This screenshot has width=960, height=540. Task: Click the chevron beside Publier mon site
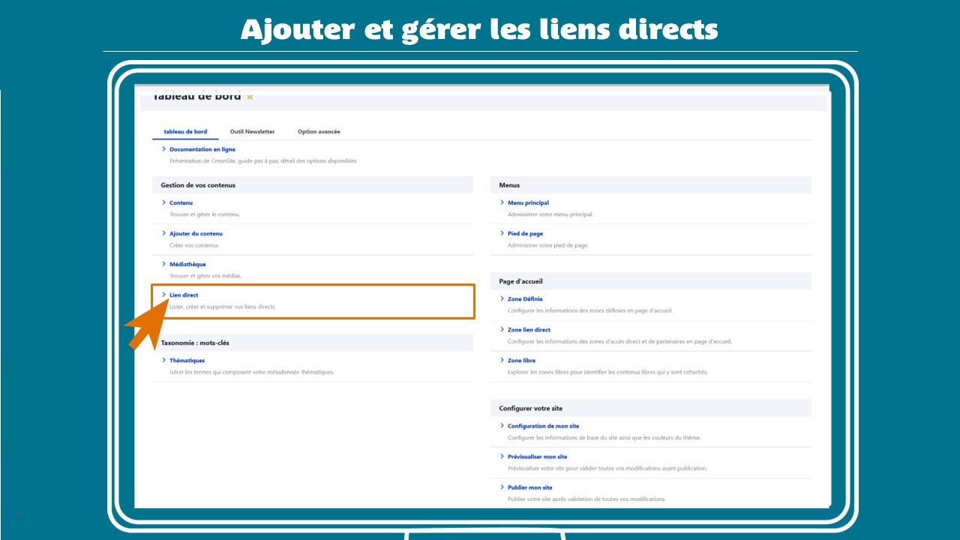[x=502, y=487]
